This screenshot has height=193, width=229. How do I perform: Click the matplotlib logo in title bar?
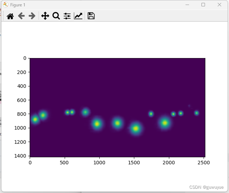[6, 5]
